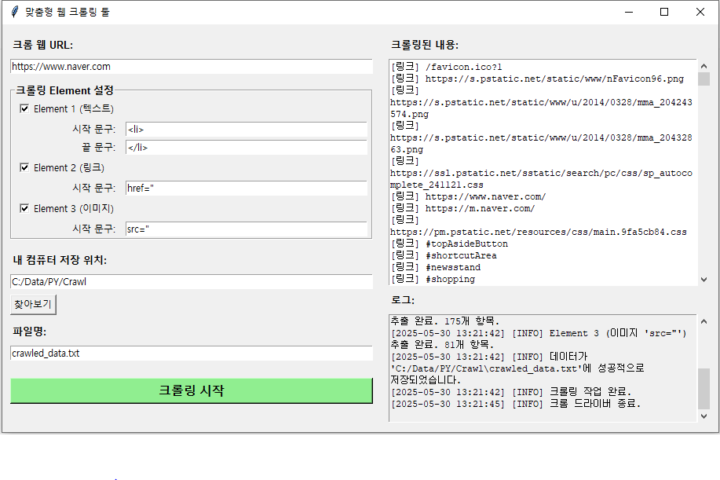The width and height of the screenshot is (720, 480).
Task: Click the 내 컴퓨터 저장 위치 label
Action: pyautogui.click(x=60, y=261)
